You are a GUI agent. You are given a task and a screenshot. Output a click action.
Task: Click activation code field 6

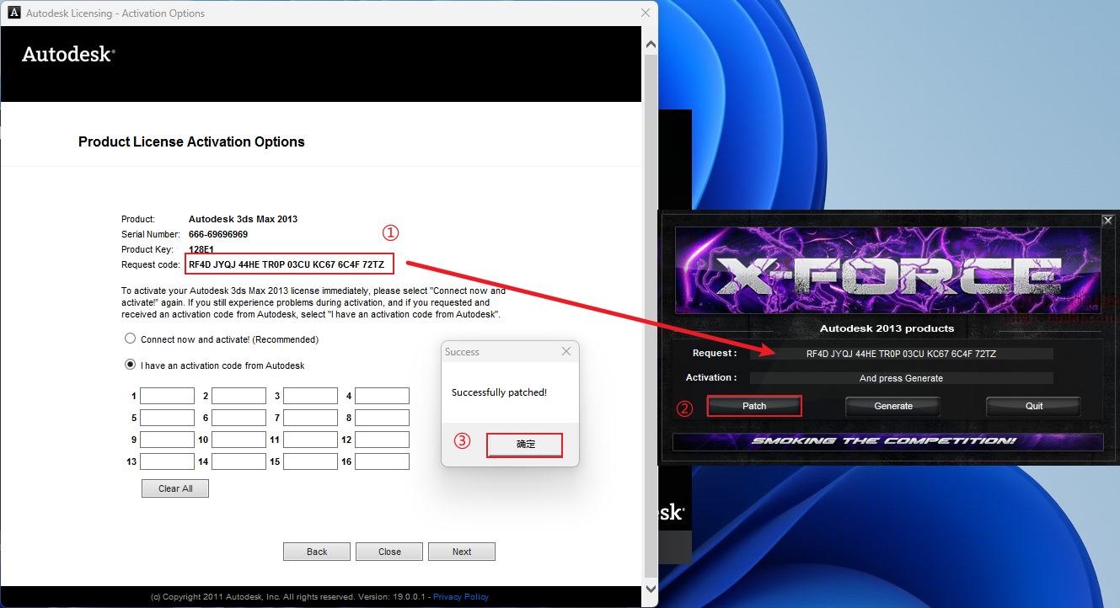[238, 418]
